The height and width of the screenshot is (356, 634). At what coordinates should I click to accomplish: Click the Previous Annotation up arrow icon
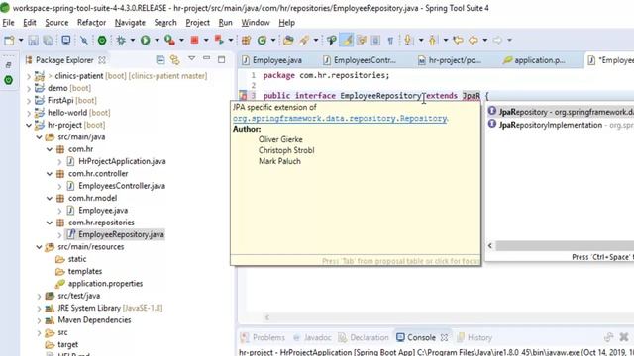click(433, 40)
